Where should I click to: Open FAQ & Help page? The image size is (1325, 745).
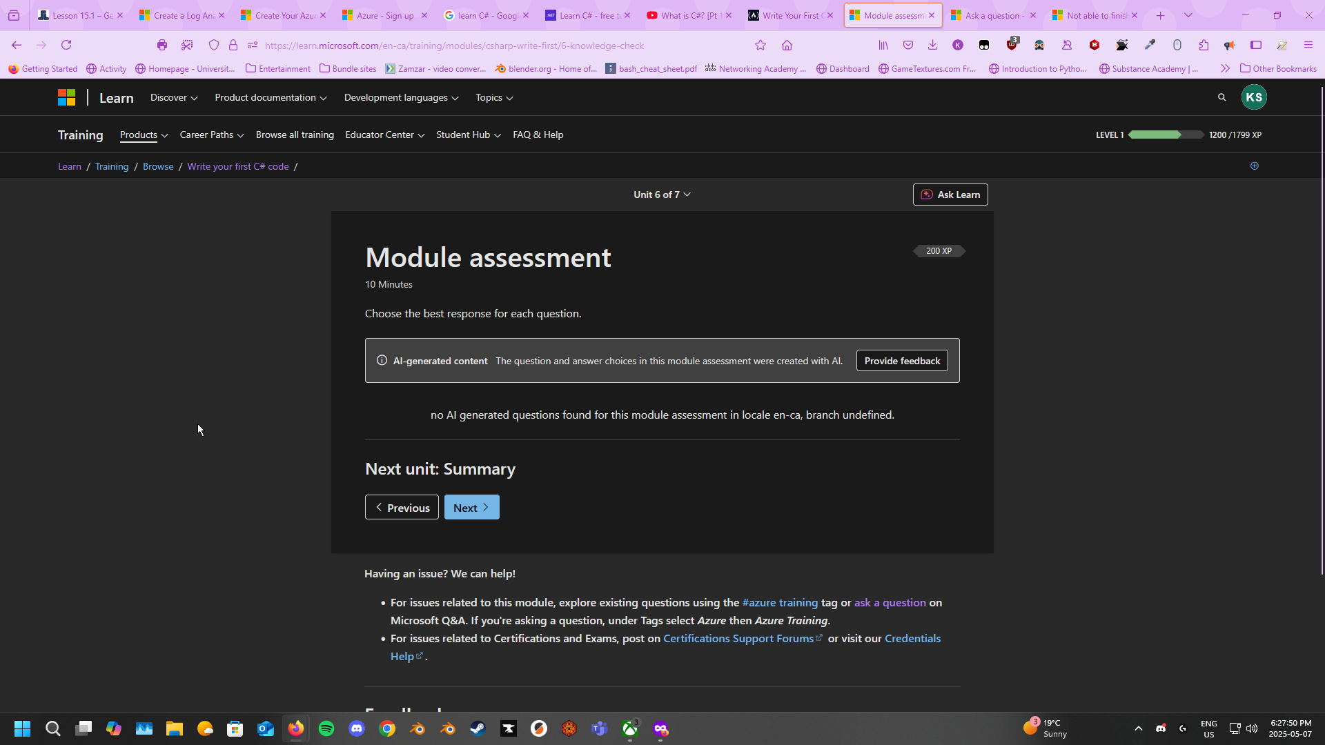pos(538,135)
